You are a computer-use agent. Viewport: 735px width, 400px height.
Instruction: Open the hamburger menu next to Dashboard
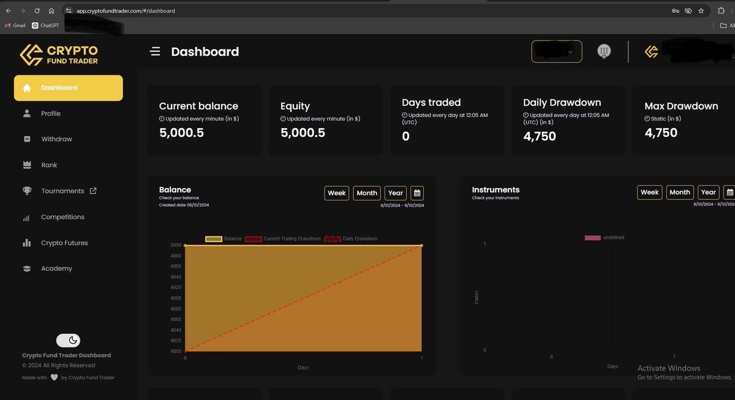point(155,51)
